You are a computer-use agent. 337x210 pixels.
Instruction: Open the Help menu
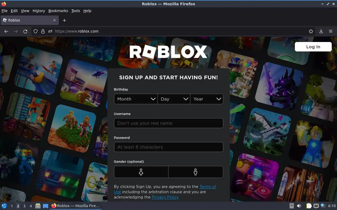click(x=87, y=11)
